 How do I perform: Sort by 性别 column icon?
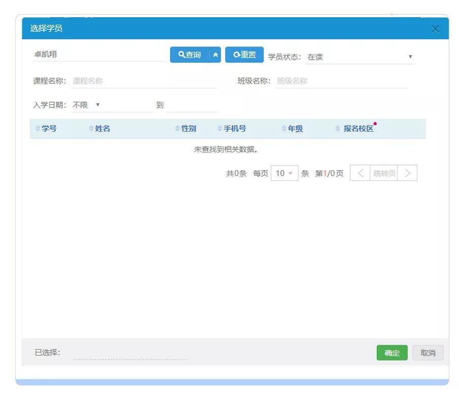178,129
